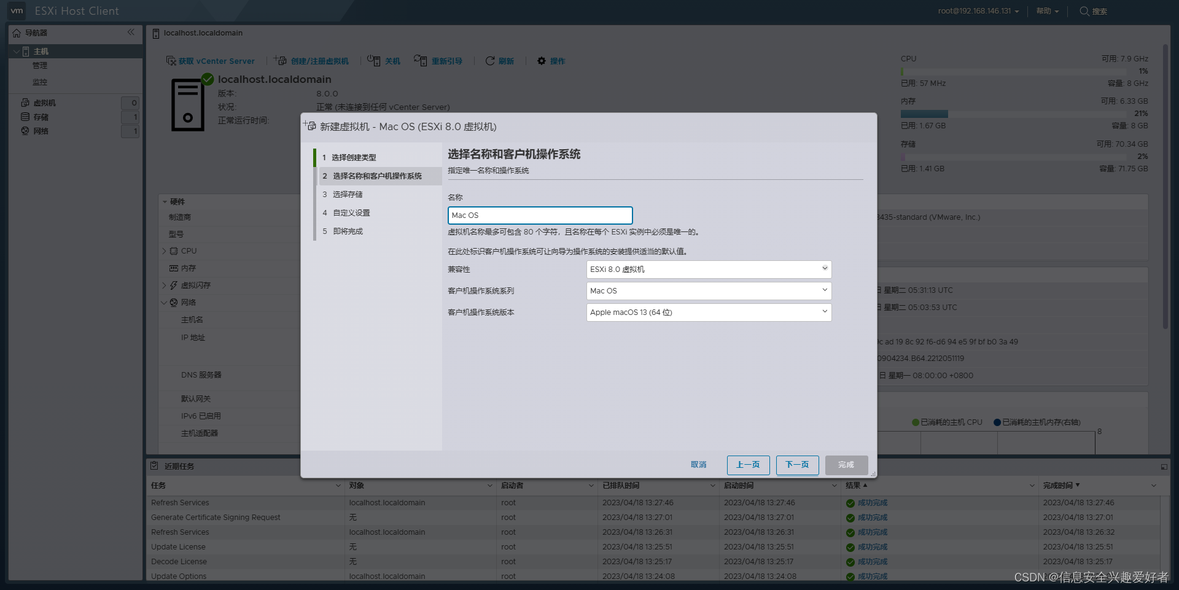
Task: Open root@192.168.146.131 user menu
Action: click(978, 11)
